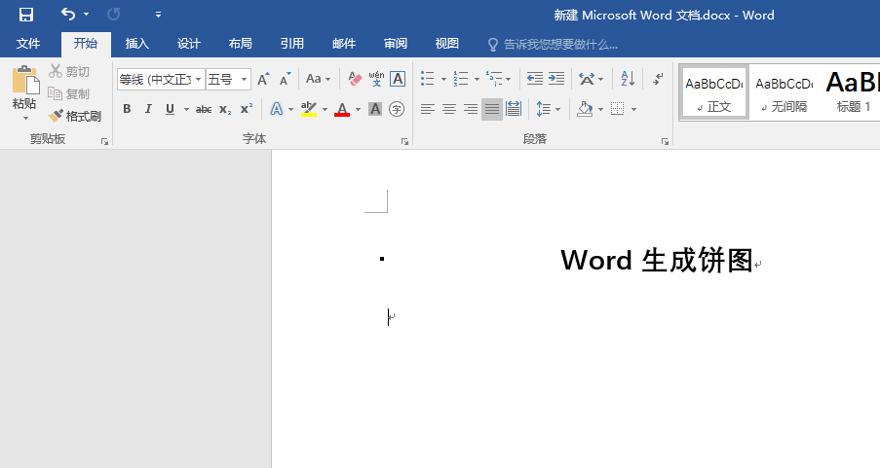Click the Format Painter (格式刷) button
The image size is (880, 468).
tap(75, 116)
